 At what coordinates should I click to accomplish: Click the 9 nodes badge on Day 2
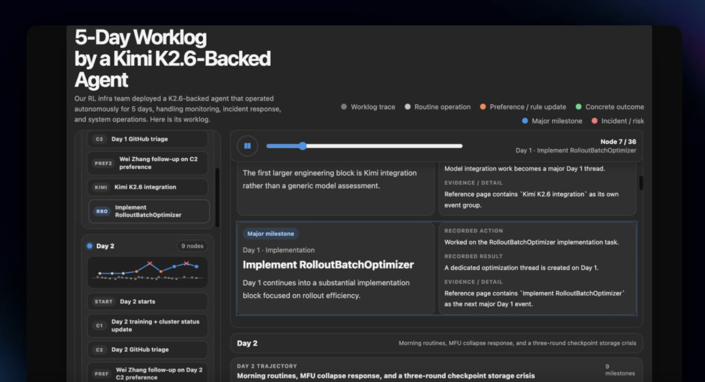[192, 246]
